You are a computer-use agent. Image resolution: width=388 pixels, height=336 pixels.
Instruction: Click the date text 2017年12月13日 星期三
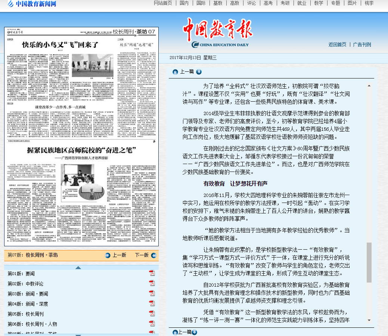coord(193,58)
